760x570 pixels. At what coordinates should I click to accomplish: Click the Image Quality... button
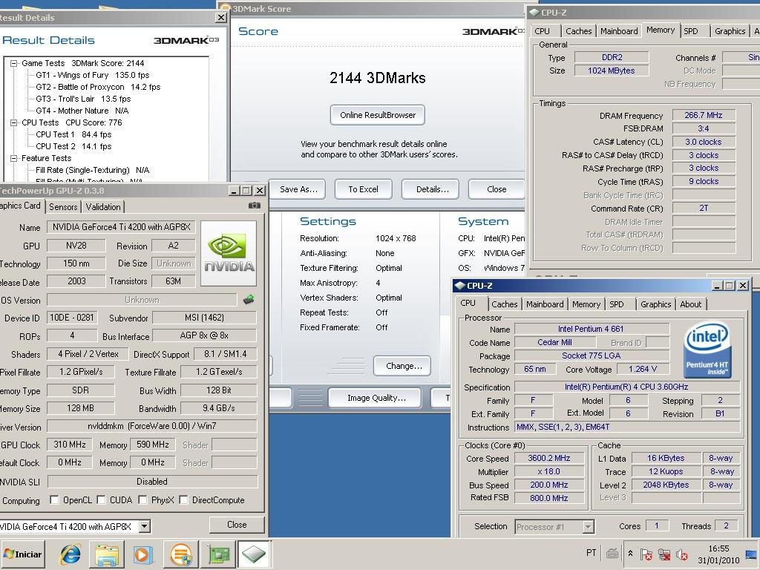[376, 398]
